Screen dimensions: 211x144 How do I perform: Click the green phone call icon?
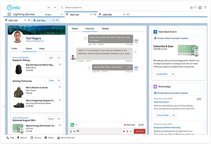[72, 125]
